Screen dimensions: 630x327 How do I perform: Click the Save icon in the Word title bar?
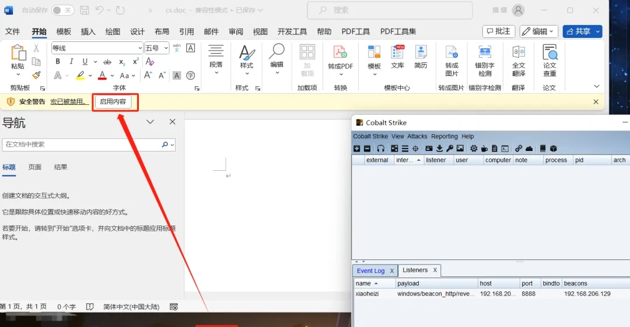point(85,10)
